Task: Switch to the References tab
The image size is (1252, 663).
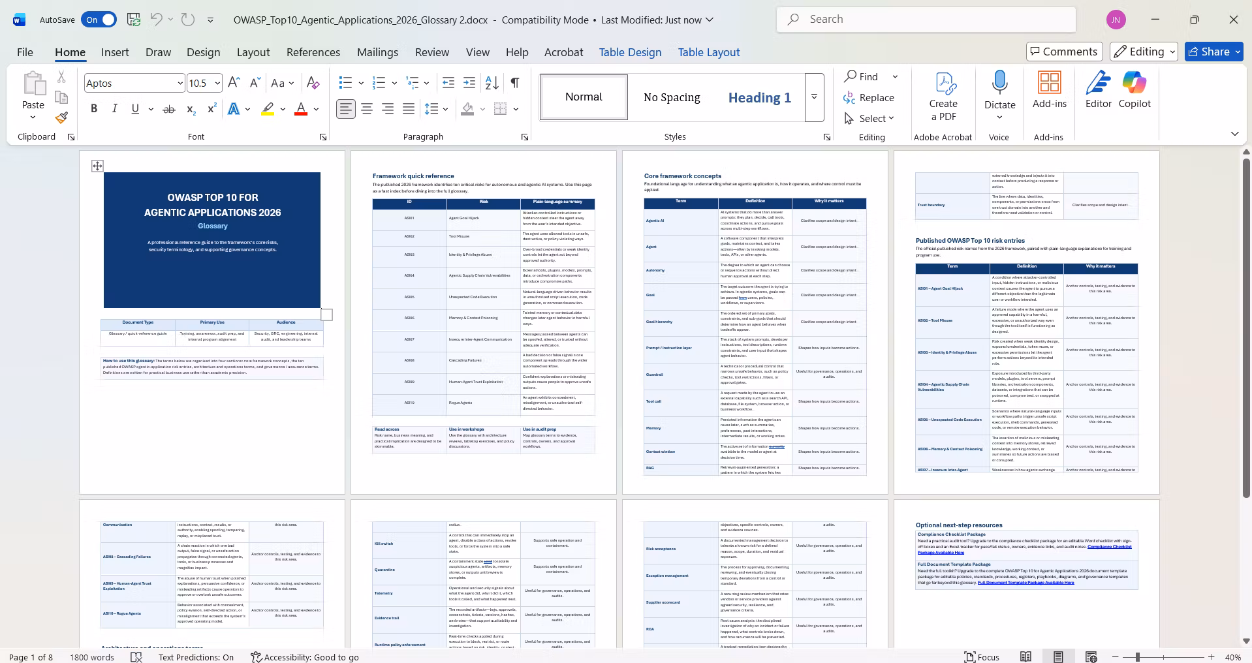Action: tap(313, 52)
